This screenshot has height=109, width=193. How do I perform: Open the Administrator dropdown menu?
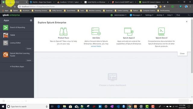120,15
